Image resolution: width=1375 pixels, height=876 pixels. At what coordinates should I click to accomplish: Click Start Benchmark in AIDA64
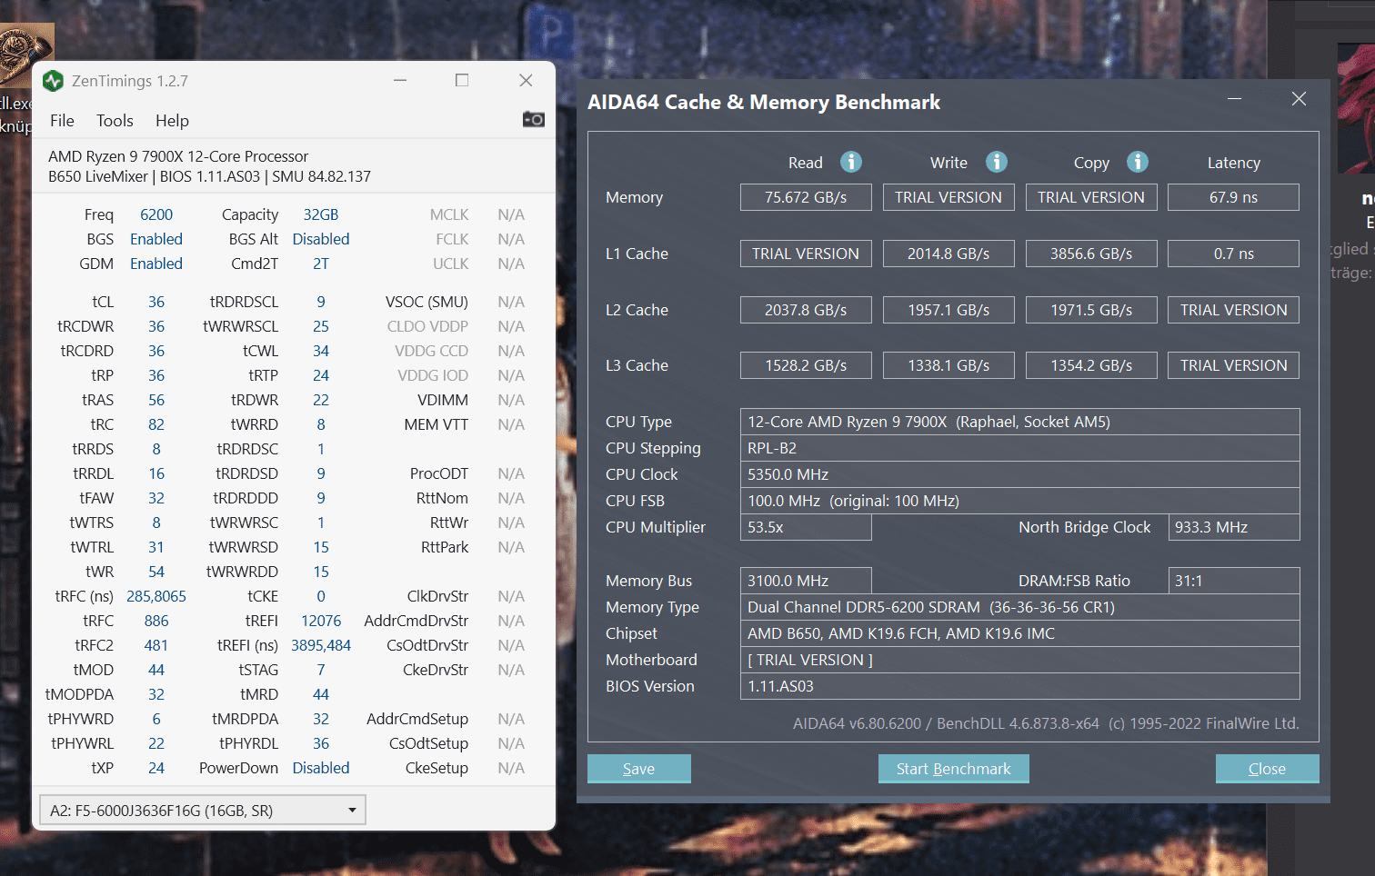[x=954, y=769]
